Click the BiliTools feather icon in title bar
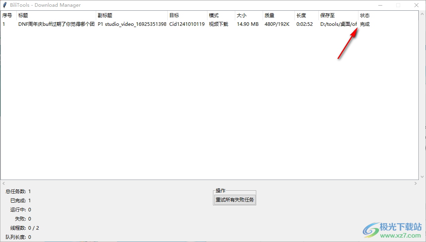 4,5
